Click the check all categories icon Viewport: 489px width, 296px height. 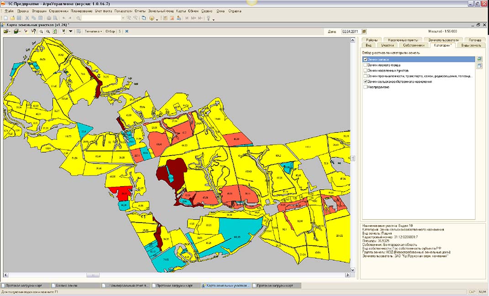(479, 59)
